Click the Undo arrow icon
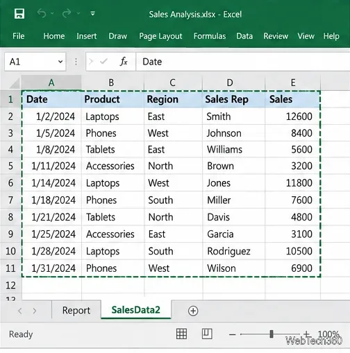 point(42,13)
